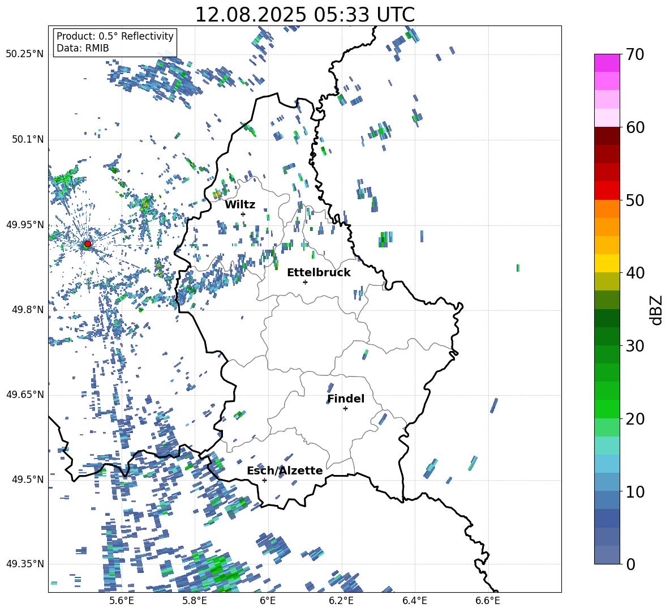The width and height of the screenshot is (670, 612).
Task: Click the orange colorbar segment below 50
Action: pyautogui.click(x=607, y=209)
